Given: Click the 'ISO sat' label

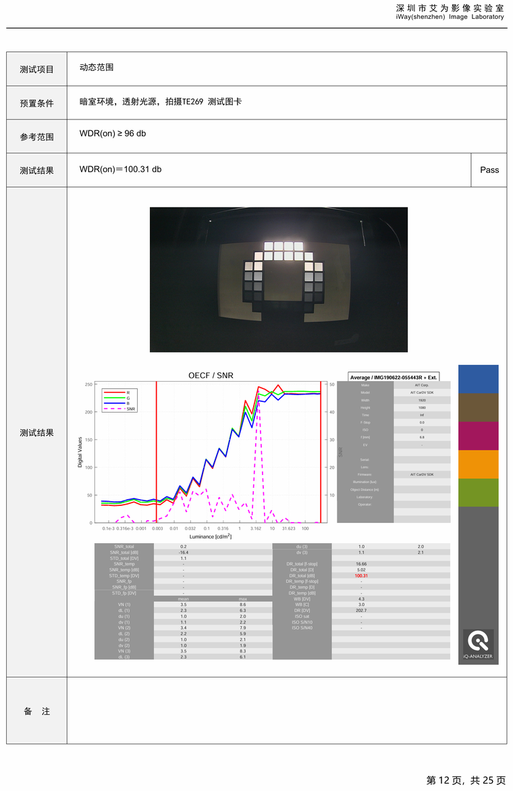Looking at the screenshot, I should click(302, 617).
